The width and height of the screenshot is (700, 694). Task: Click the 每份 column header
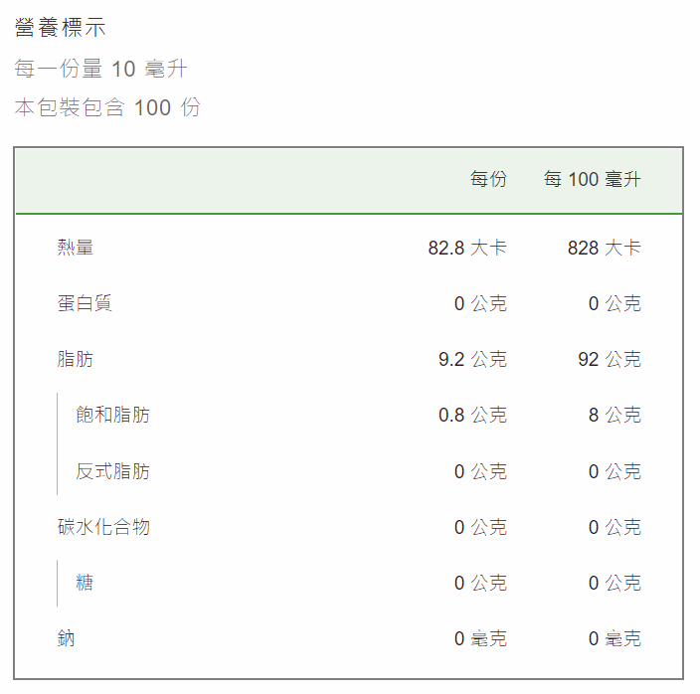[x=488, y=179]
